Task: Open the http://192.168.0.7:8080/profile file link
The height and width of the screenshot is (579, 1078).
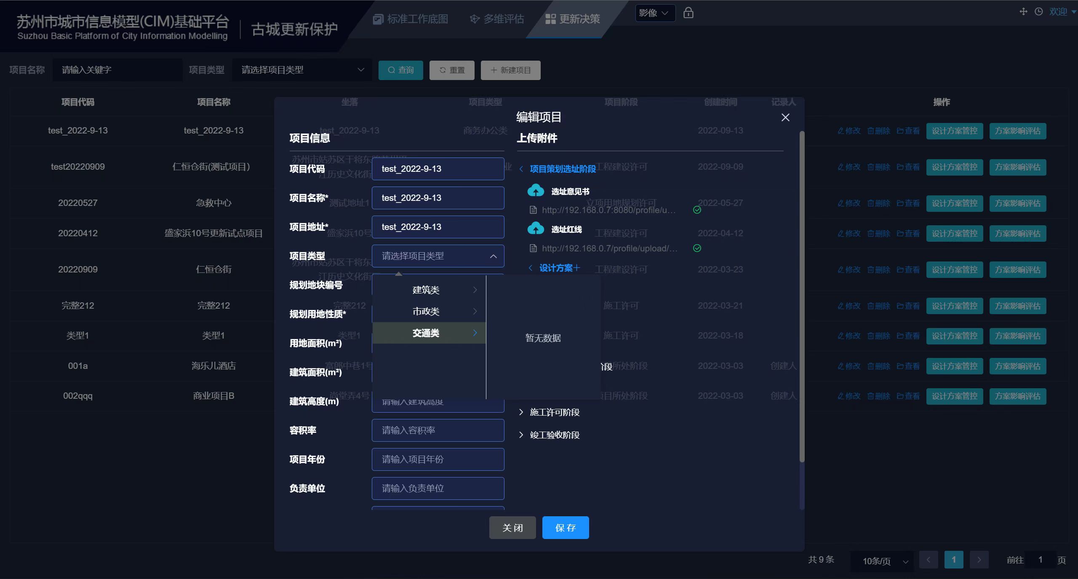Action: 608,210
